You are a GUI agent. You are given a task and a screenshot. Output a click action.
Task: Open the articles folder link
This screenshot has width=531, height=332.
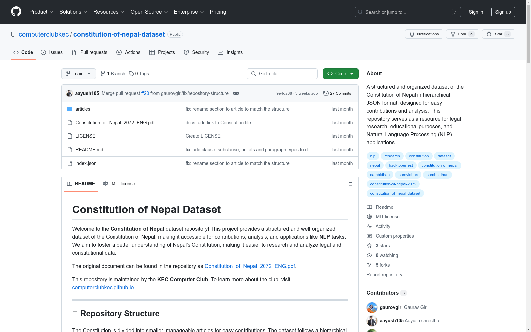[x=83, y=109]
